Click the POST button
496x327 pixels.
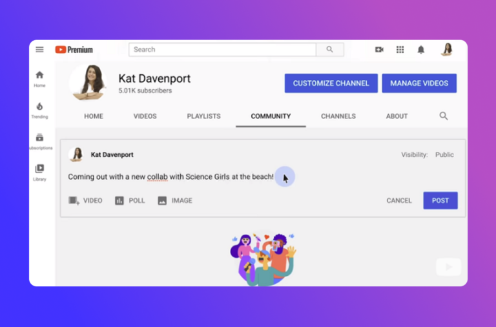[x=440, y=200]
